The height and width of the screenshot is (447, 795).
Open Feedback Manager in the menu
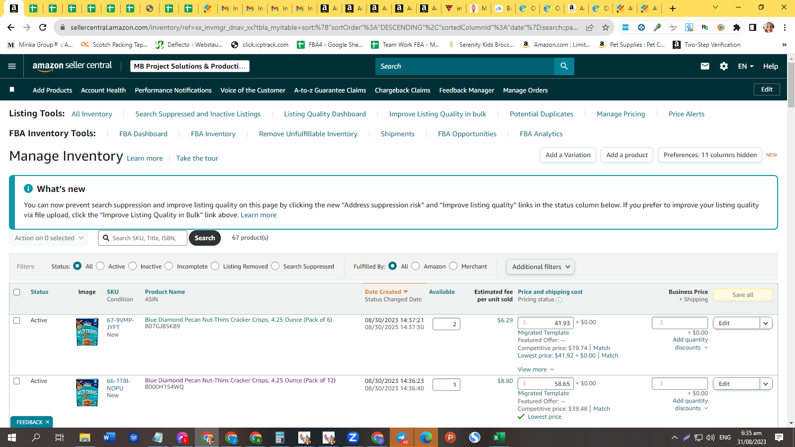[466, 90]
